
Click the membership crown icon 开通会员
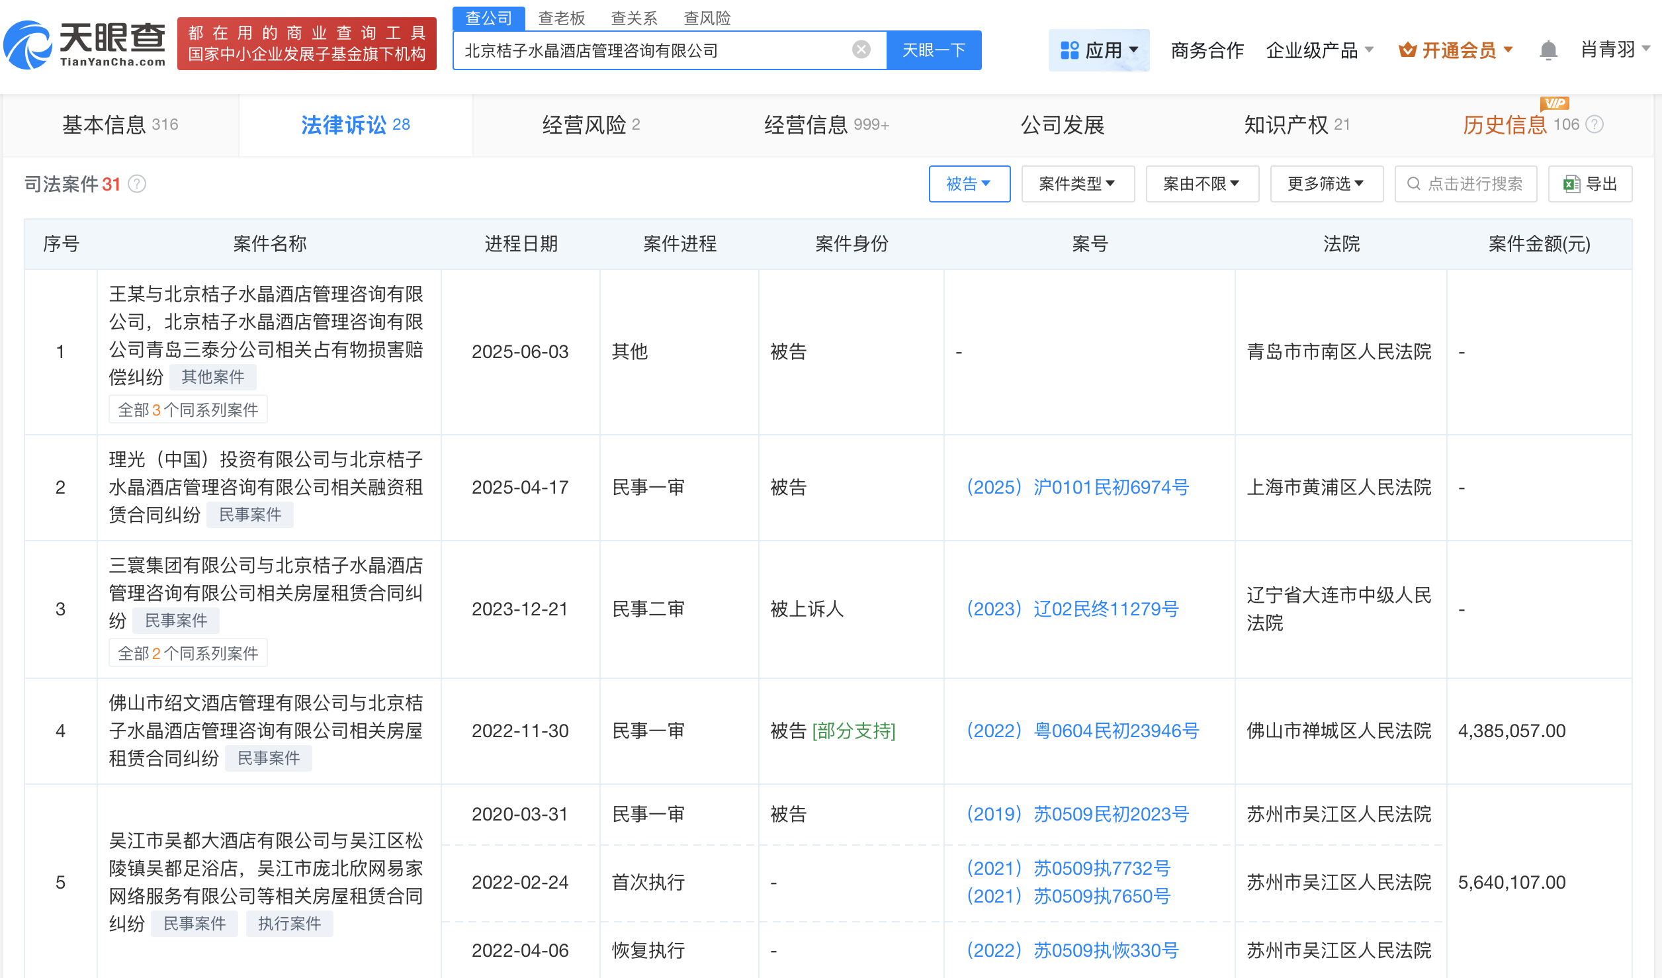(1407, 50)
